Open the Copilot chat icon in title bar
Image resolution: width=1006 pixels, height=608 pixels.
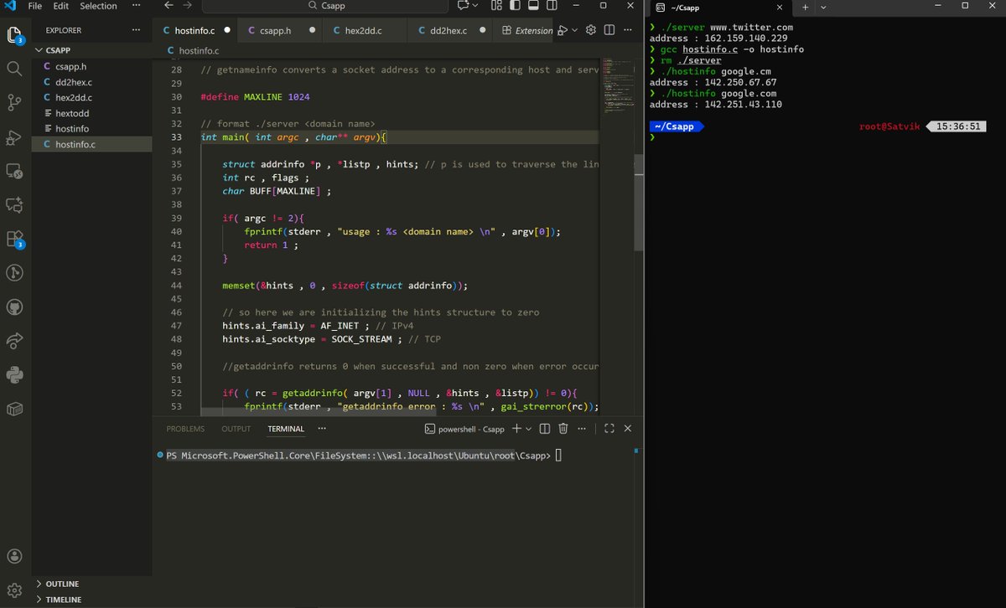tap(463, 6)
